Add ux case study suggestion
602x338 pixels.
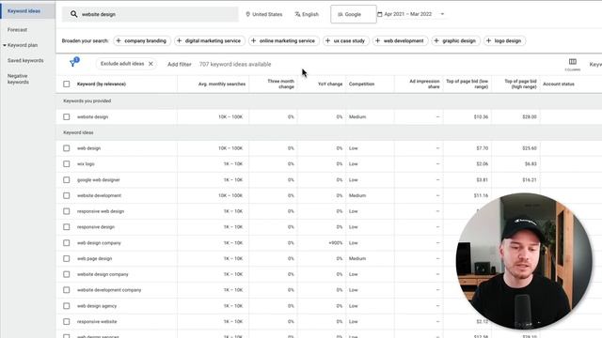point(346,40)
